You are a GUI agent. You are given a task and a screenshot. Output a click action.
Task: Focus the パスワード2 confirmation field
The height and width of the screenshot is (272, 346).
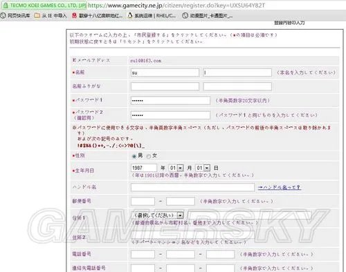click(170, 115)
